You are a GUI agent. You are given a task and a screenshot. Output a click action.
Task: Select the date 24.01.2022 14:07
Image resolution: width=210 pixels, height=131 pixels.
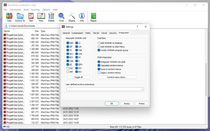[x=71, y=119]
